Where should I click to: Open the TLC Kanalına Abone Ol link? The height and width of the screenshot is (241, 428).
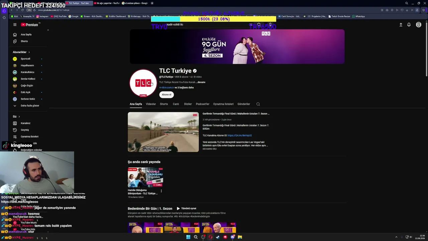239,136
